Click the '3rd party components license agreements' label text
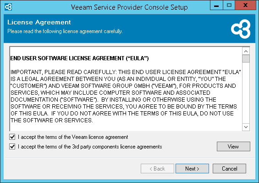Viewport: 259px width, 183px height. click(x=117, y=147)
